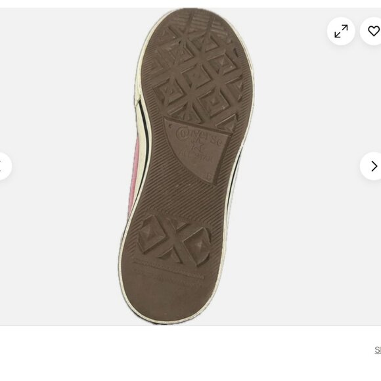This screenshot has width=381, height=381.
Task: Toggle the heart watchlist button
Action: click(370, 31)
